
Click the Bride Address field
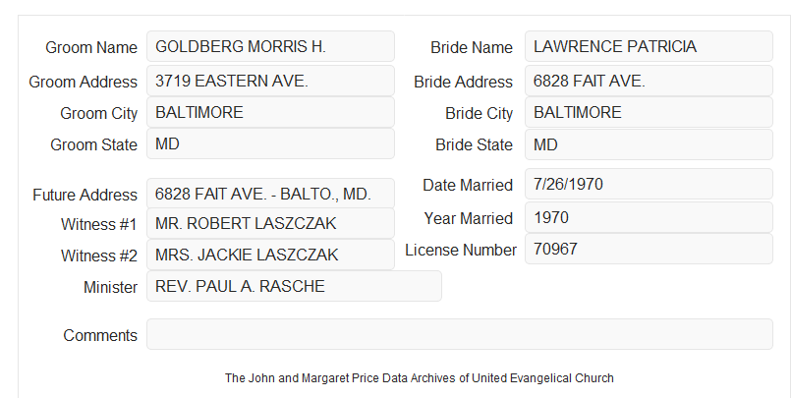click(649, 81)
